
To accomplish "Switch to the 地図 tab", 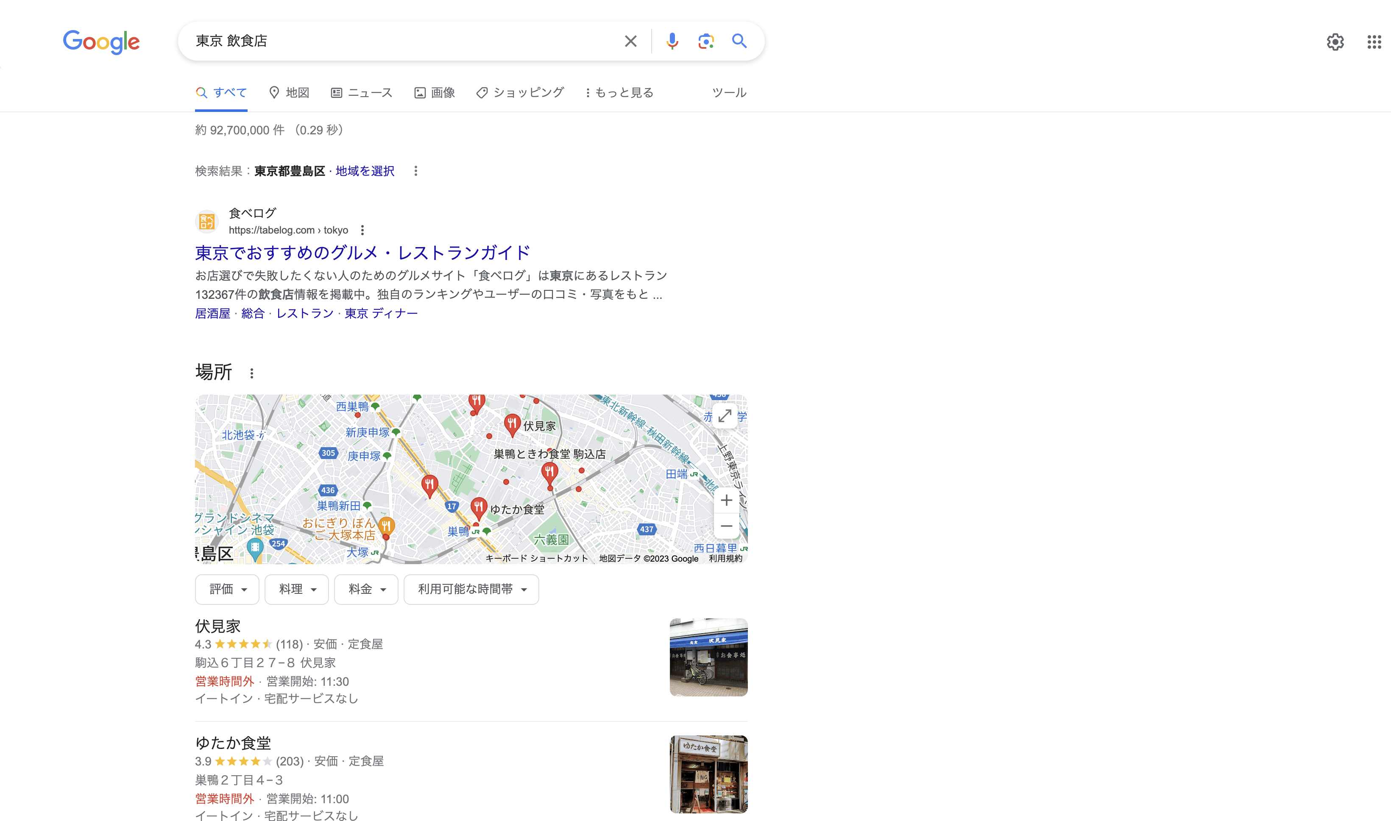I will tap(289, 92).
